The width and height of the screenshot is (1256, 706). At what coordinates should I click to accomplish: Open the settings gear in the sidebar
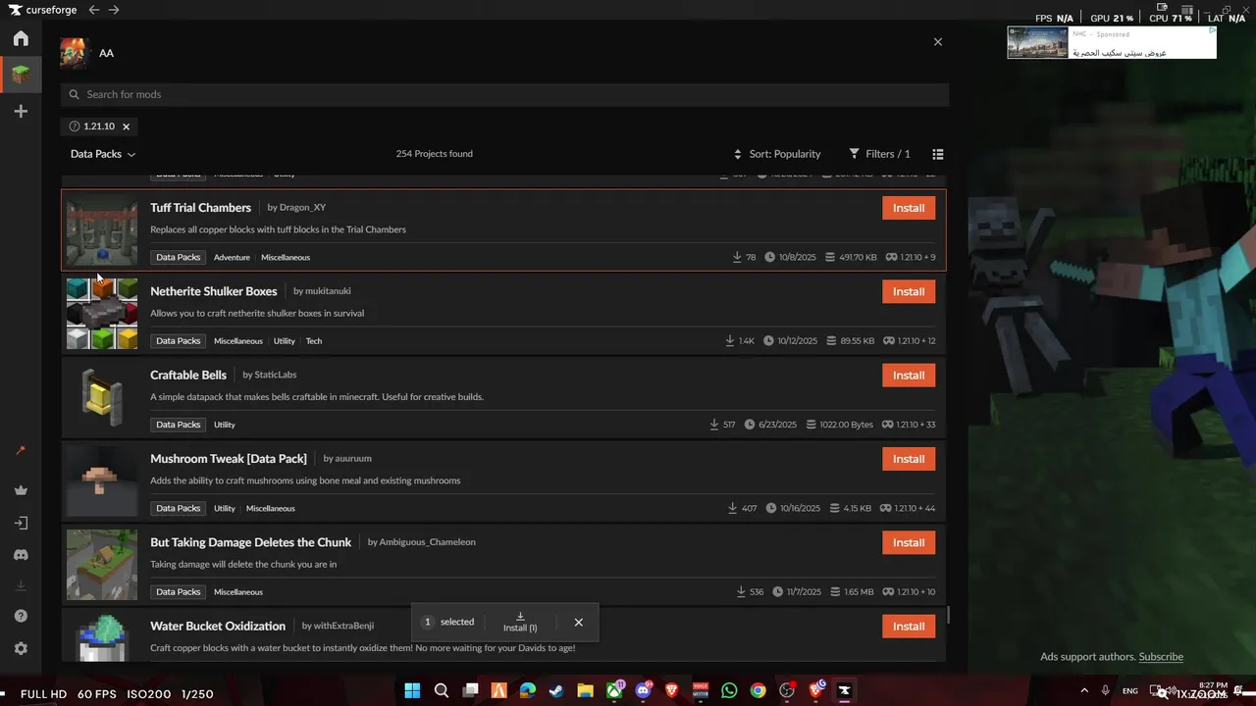[21, 648]
